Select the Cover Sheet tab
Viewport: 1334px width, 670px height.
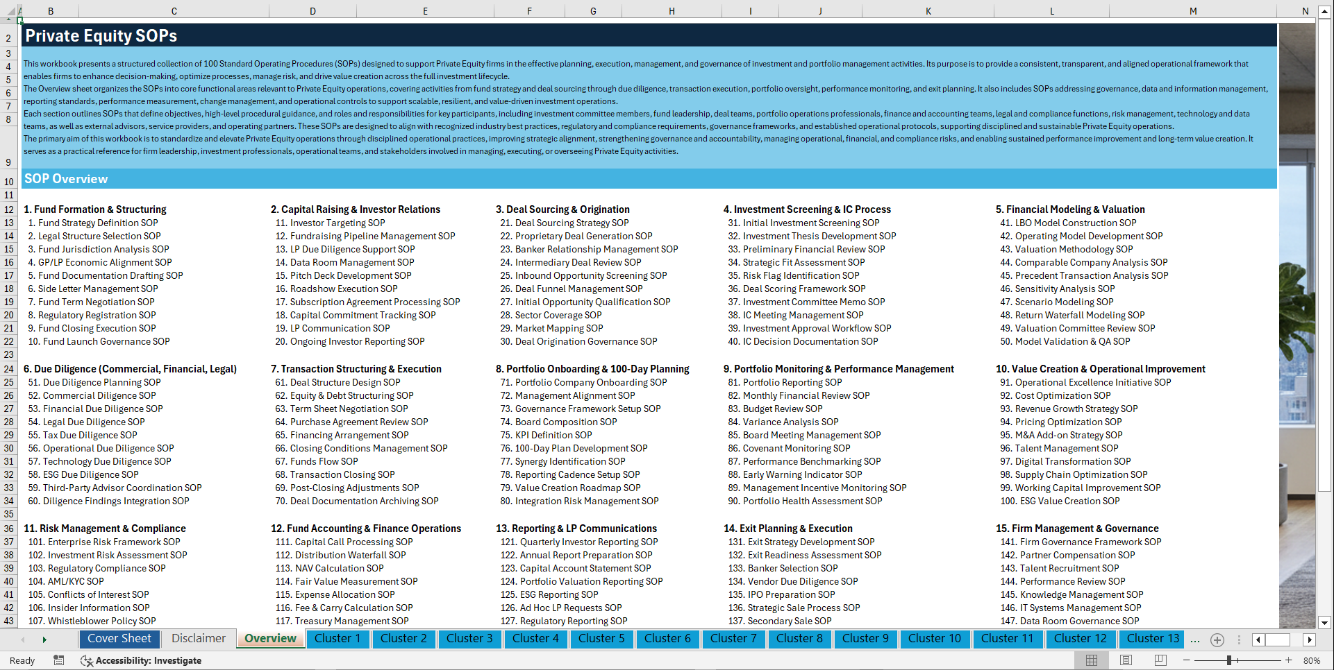[119, 639]
